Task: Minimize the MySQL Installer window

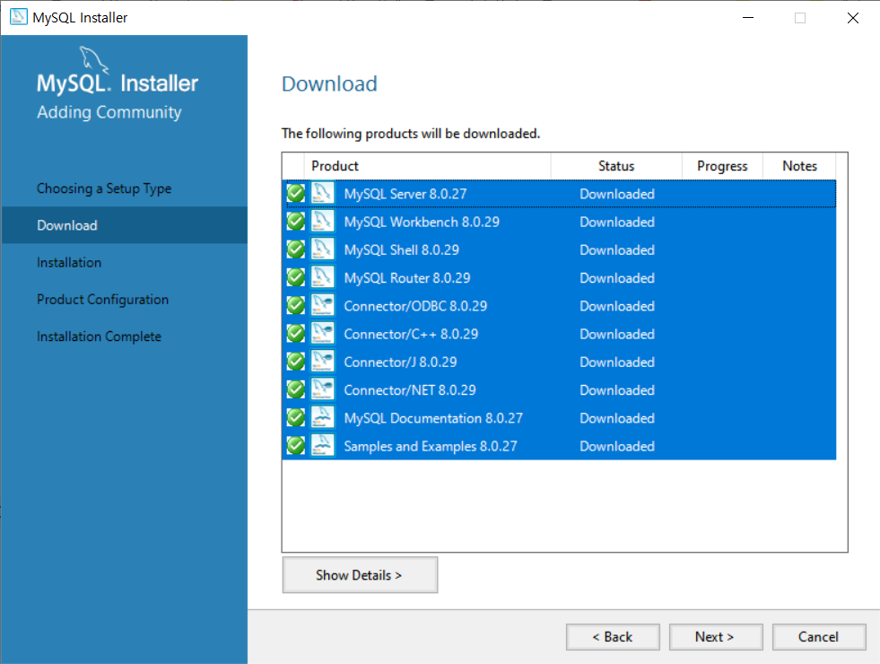Action: tap(748, 18)
